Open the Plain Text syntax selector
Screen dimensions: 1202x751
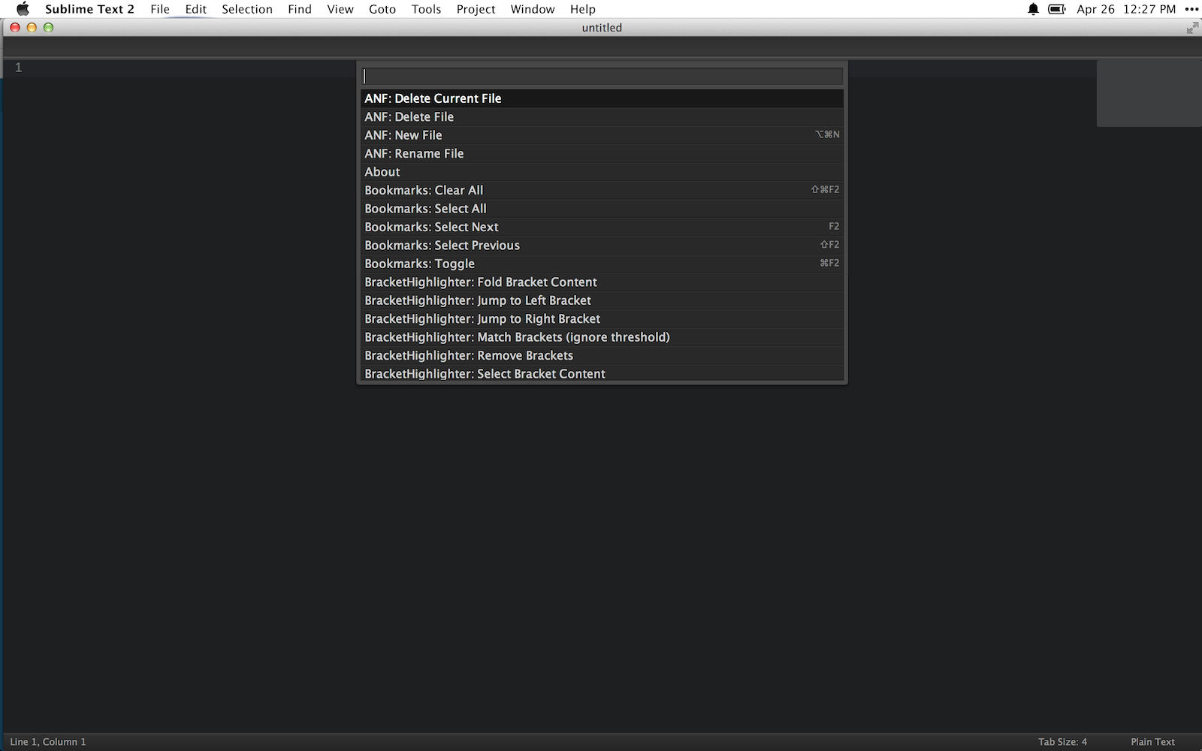click(x=1152, y=742)
